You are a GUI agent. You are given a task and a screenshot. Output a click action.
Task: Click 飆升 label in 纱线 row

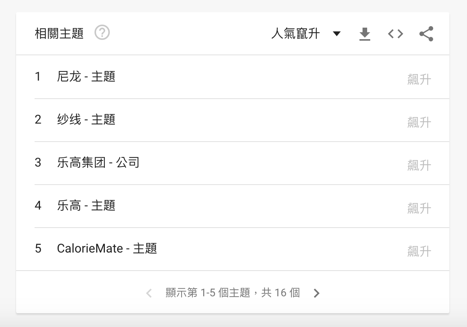pyautogui.click(x=419, y=123)
